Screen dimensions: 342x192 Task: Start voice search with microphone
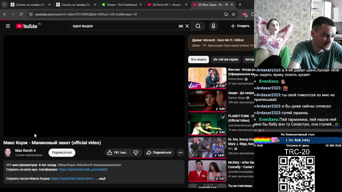213,26
